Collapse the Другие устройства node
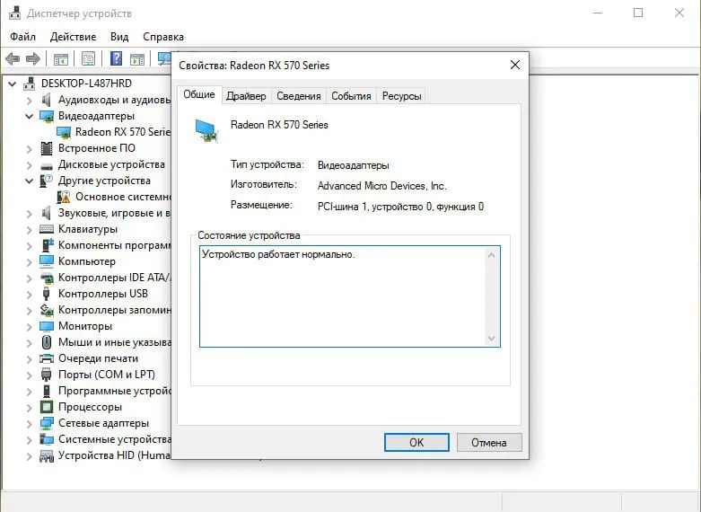 click(29, 181)
